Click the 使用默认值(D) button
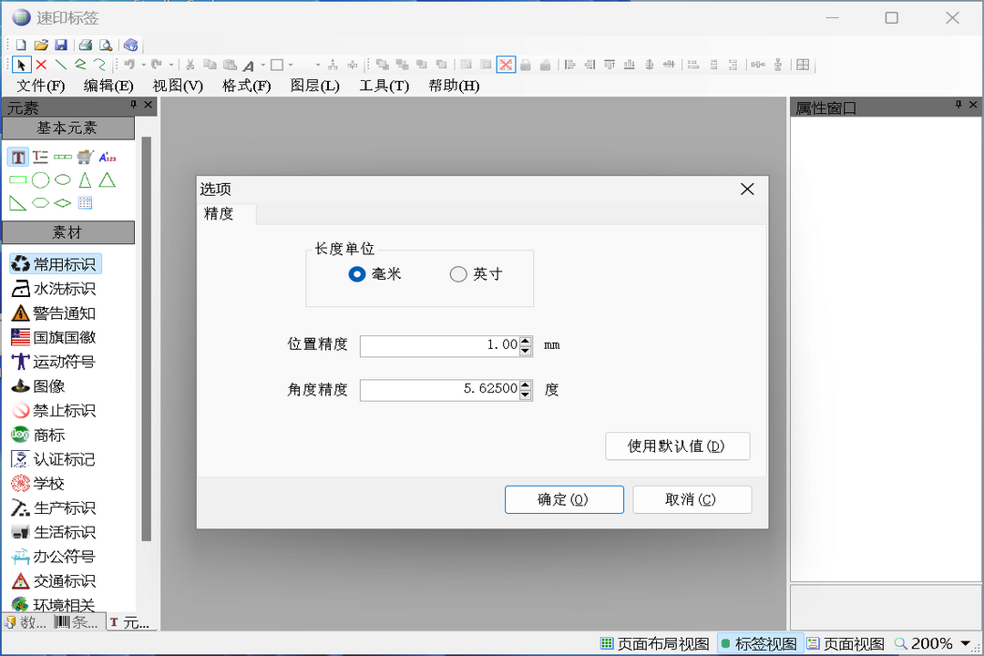 [x=677, y=446]
